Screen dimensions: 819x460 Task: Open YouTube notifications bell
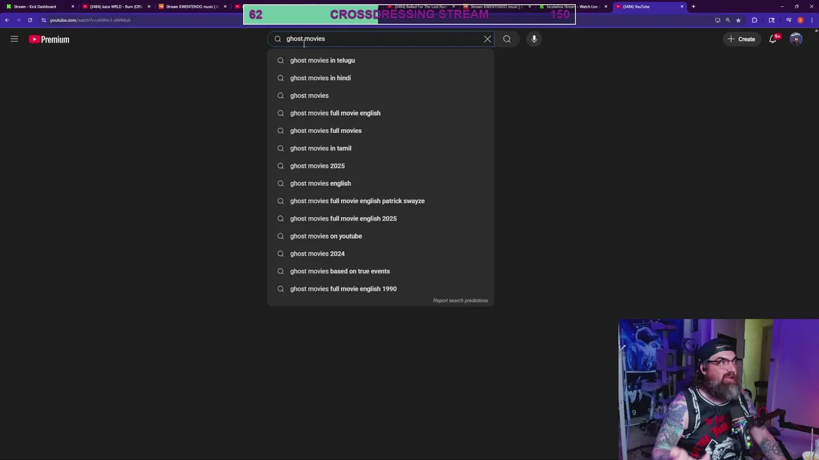(x=773, y=39)
